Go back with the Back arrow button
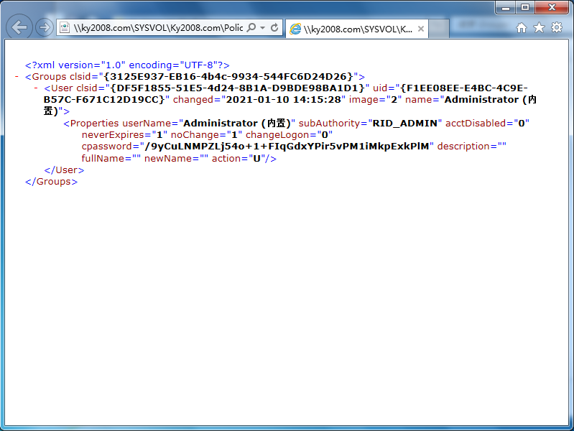This screenshot has height=431, width=574. point(19,27)
